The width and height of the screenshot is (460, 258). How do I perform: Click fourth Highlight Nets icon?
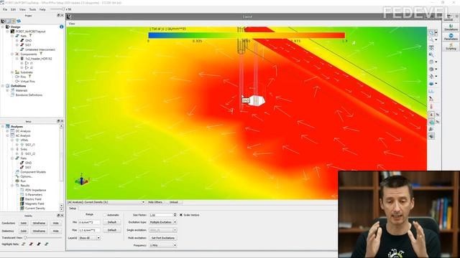coord(46,244)
